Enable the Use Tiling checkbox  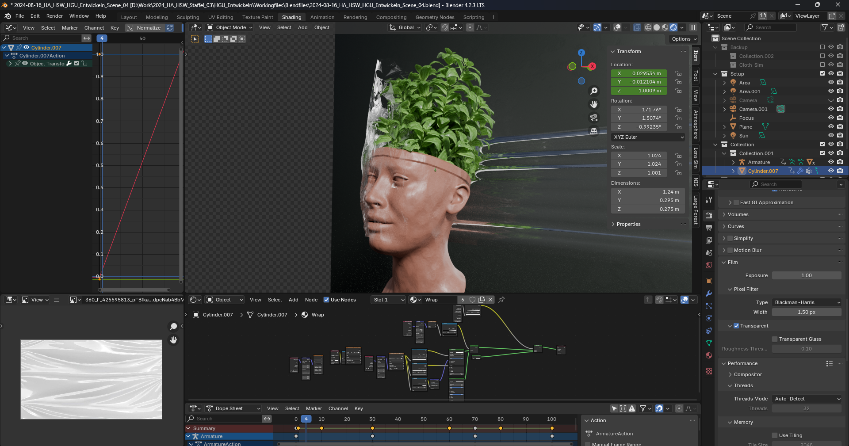click(775, 435)
